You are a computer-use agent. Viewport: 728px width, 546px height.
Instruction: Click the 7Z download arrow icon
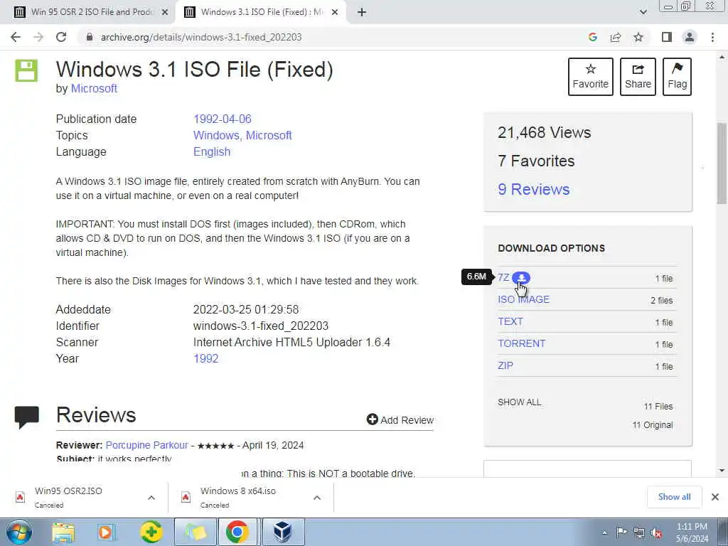click(x=521, y=278)
